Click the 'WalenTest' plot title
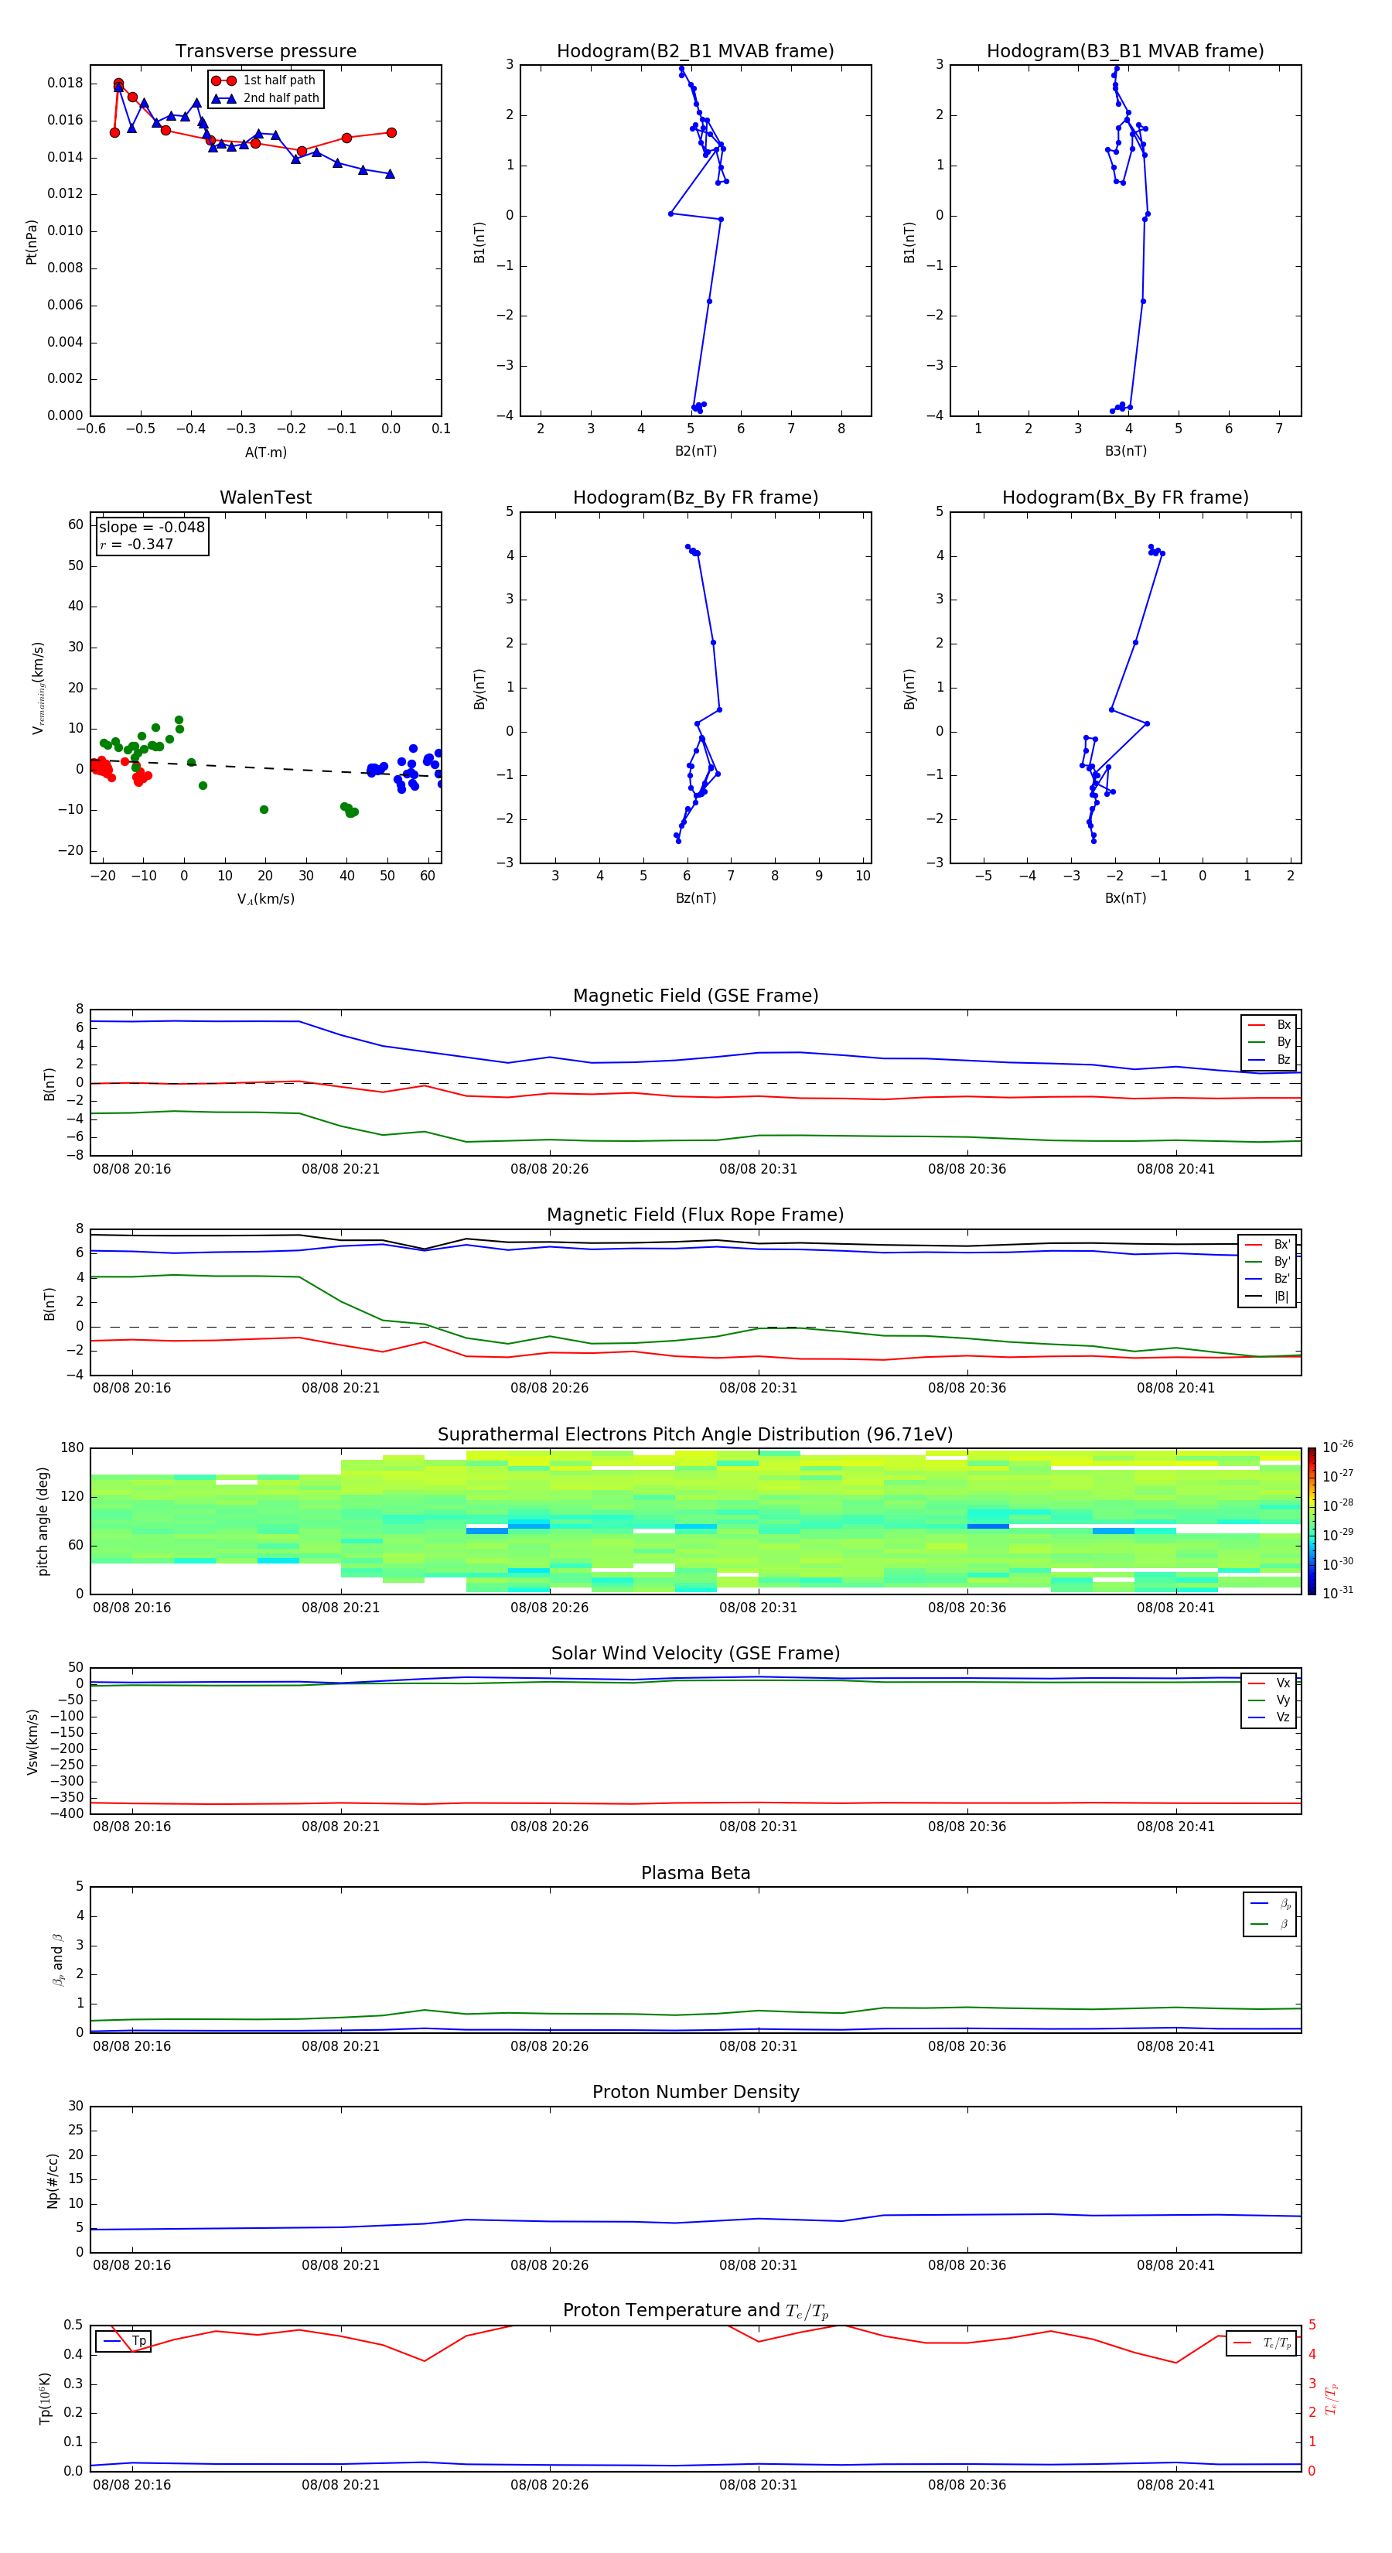This screenshot has width=1392, height=2553. coord(265,497)
